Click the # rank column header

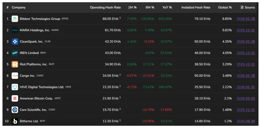point(7,7)
